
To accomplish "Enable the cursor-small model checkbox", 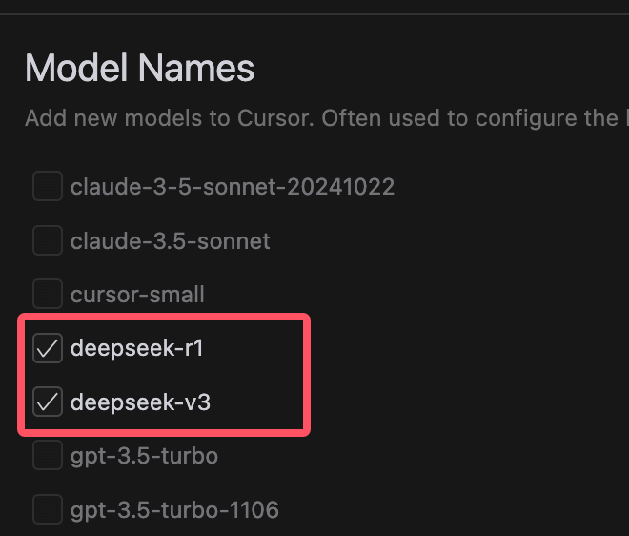I will point(48,295).
